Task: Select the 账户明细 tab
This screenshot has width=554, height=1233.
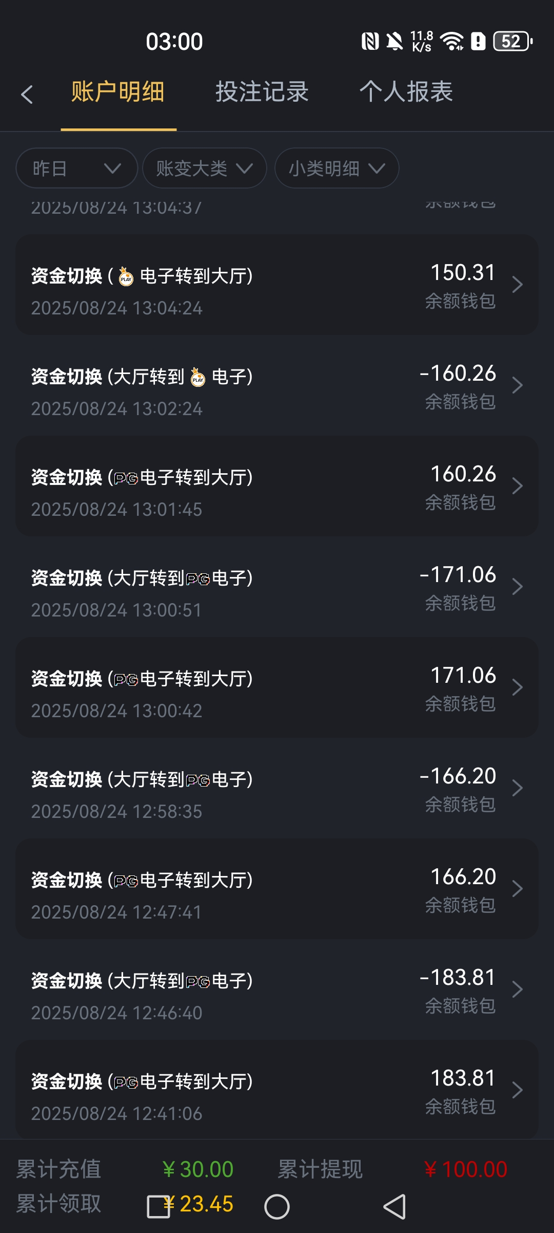Action: 118,92
